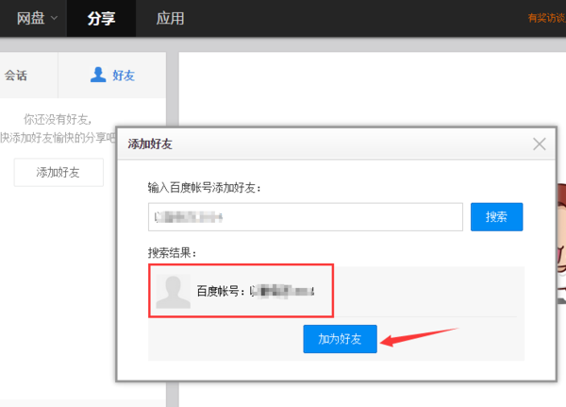Select the 百度帐号 search result text
566x407 pixels.
256,291
